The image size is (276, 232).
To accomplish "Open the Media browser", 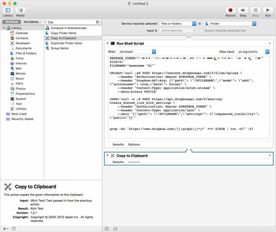I will [20, 10].
